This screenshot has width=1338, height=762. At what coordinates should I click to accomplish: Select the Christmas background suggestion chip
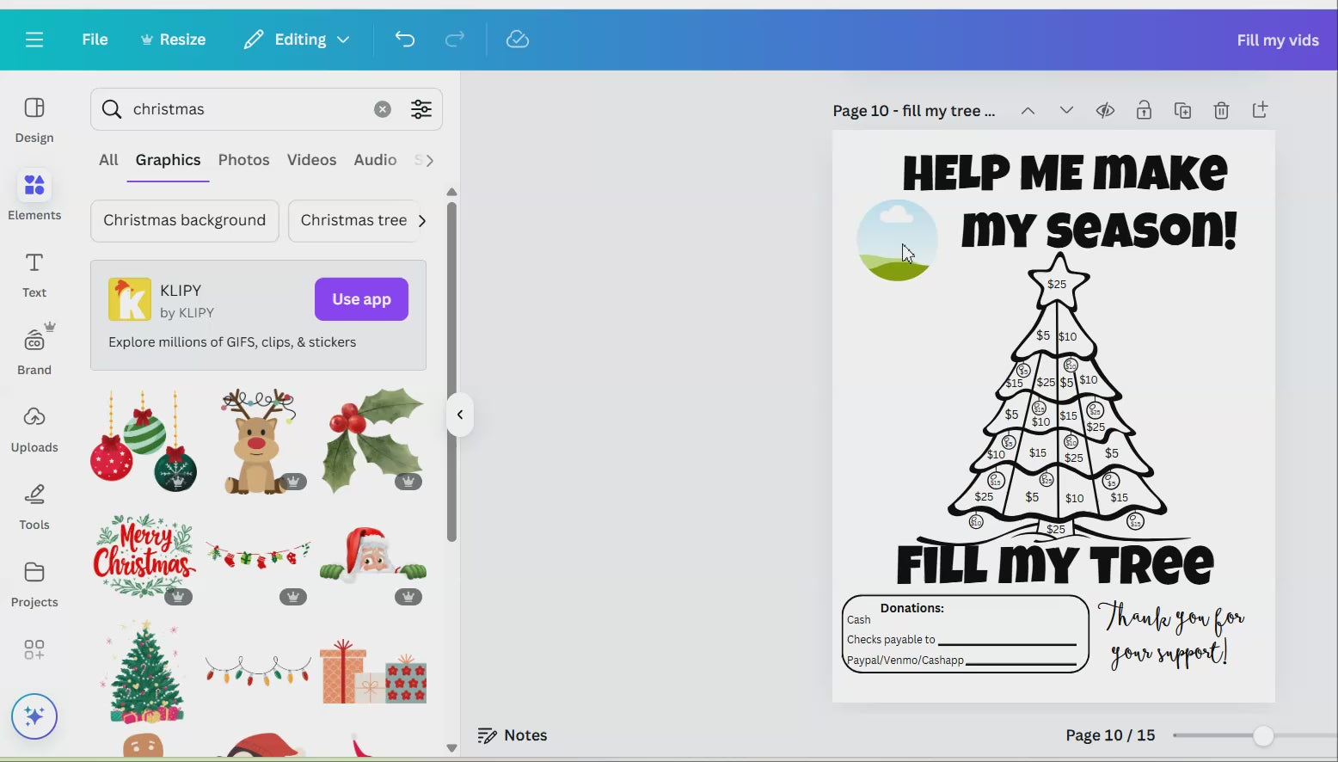click(184, 220)
